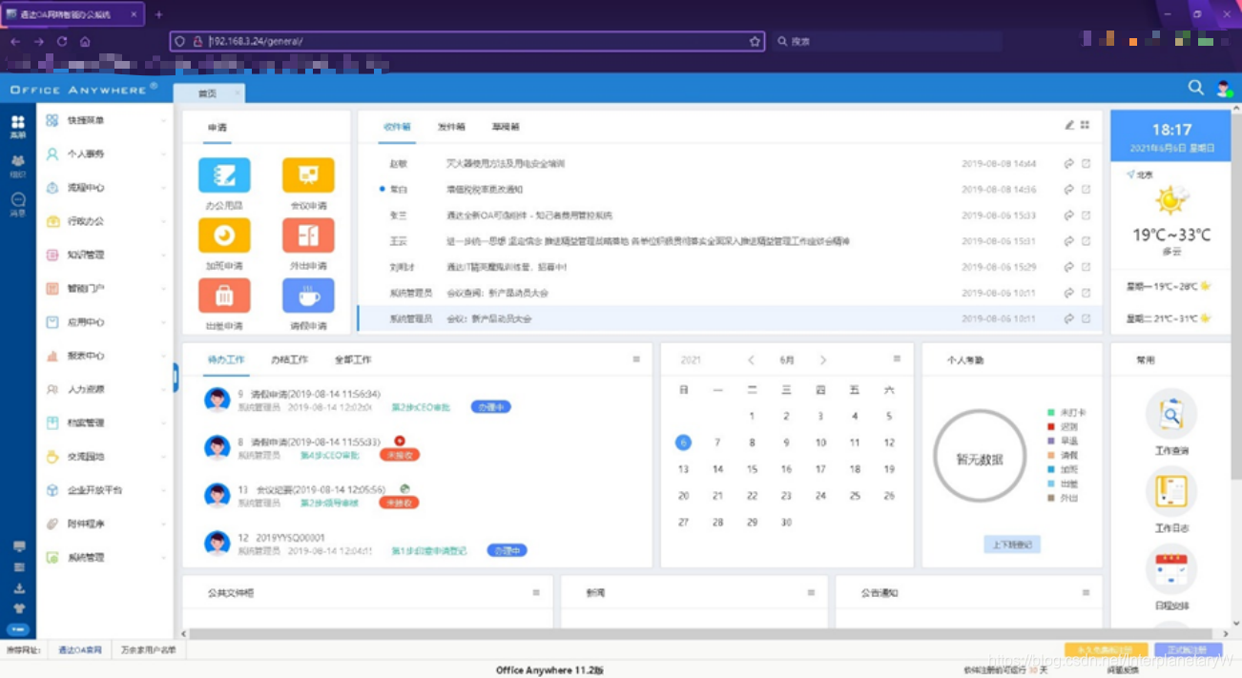Click the download icon at bottom of left rail
The height and width of the screenshot is (678, 1242).
[18, 588]
